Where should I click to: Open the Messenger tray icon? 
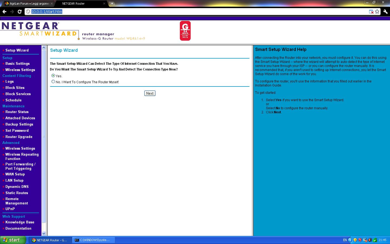click(x=365, y=240)
